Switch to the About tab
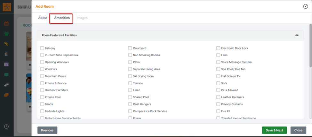This screenshot has height=137, width=312. 43,18
